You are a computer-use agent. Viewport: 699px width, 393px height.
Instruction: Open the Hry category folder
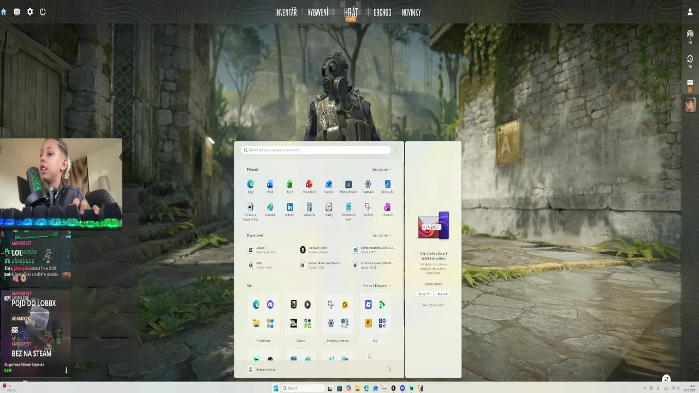[375, 314]
